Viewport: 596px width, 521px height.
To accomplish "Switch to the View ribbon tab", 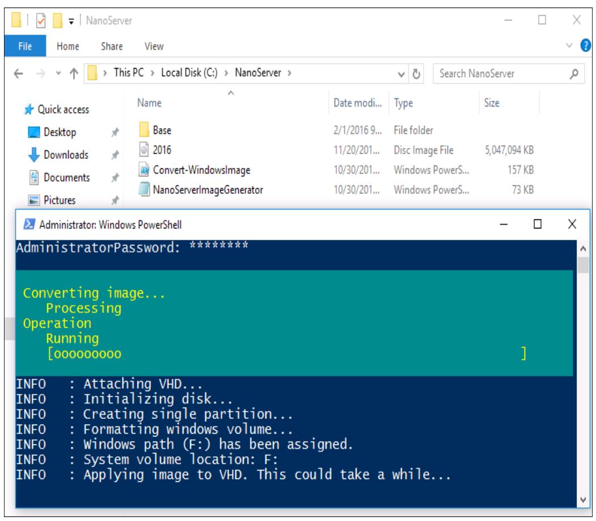I will point(154,46).
